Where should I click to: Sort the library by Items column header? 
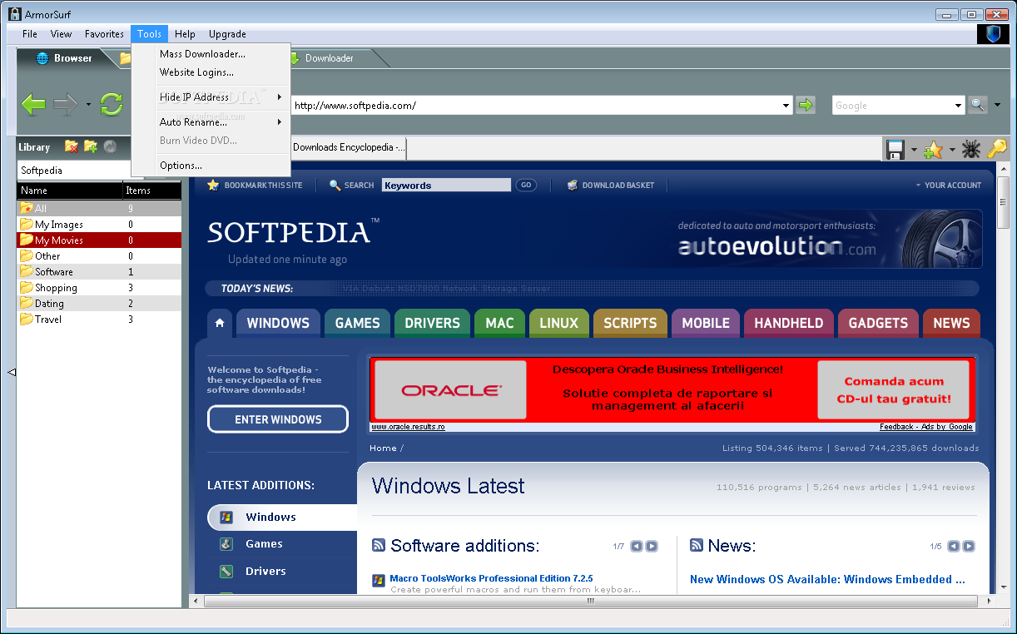tap(151, 191)
